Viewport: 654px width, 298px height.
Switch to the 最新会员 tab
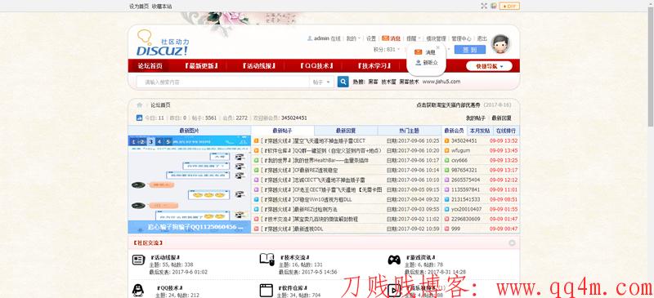(455, 131)
